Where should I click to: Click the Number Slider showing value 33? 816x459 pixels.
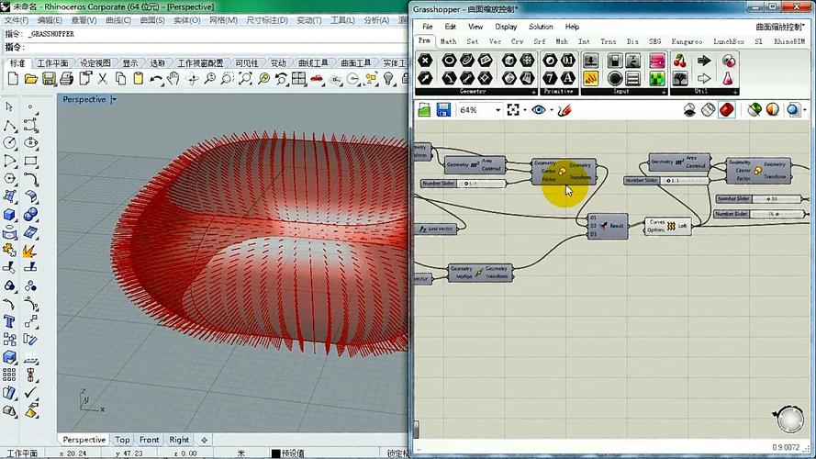point(759,199)
